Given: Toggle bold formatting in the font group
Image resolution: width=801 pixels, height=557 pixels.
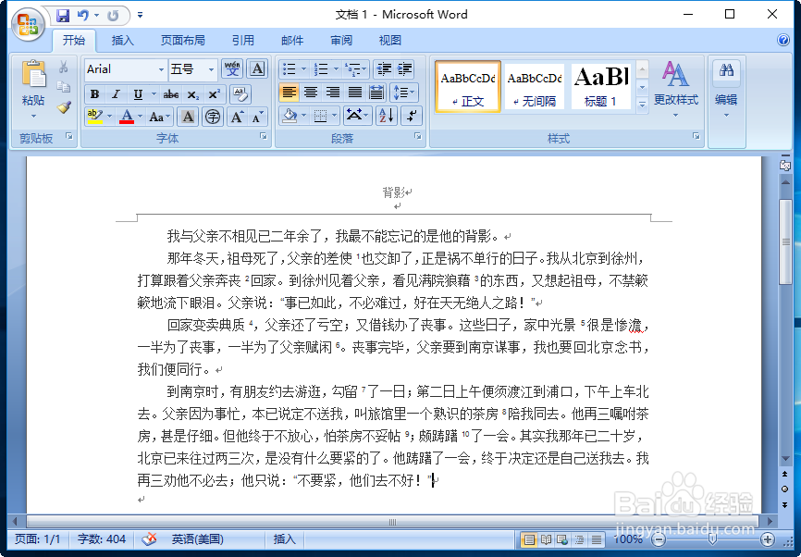Looking at the screenshot, I should pos(94,93).
